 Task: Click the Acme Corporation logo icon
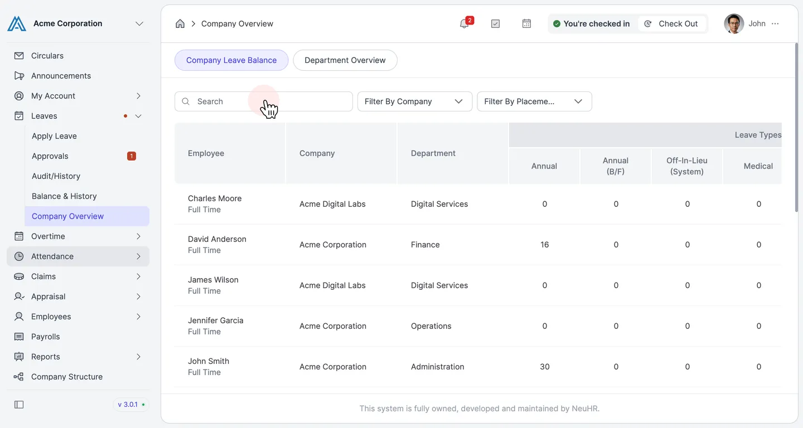[x=17, y=23]
